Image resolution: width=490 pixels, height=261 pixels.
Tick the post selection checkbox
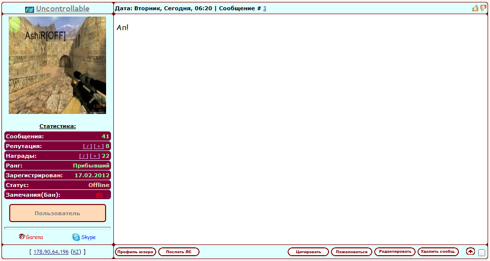[482, 252]
